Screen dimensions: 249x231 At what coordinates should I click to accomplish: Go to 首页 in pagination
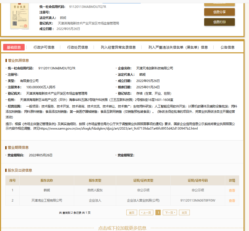tap(132, 213)
